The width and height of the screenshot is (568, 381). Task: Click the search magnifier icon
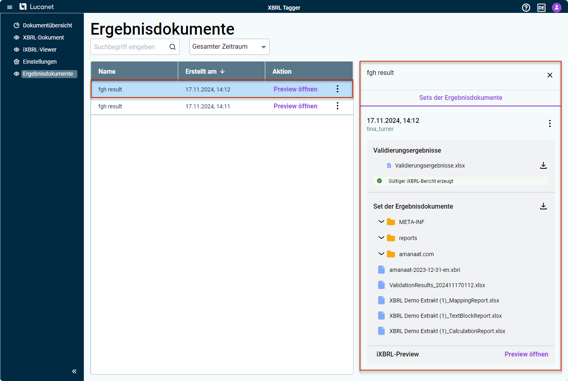point(173,47)
